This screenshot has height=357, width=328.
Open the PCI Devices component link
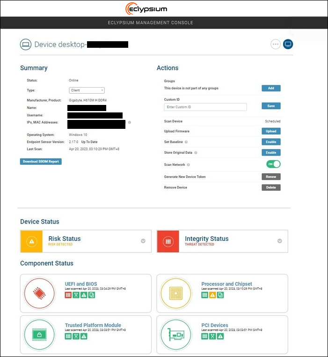tap(215, 325)
